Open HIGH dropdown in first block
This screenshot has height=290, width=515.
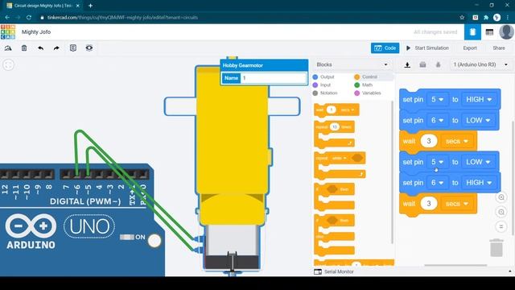479,99
